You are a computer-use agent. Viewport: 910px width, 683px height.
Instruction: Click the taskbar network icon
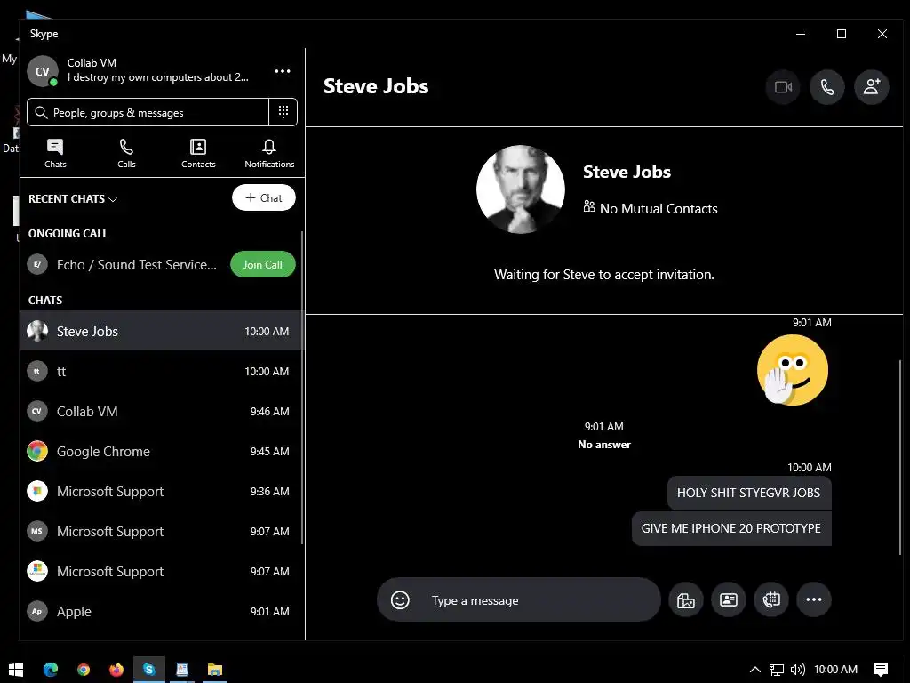coord(777,670)
